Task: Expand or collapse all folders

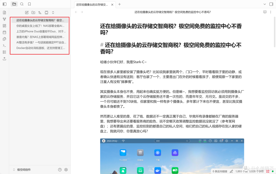Action: click(53, 13)
